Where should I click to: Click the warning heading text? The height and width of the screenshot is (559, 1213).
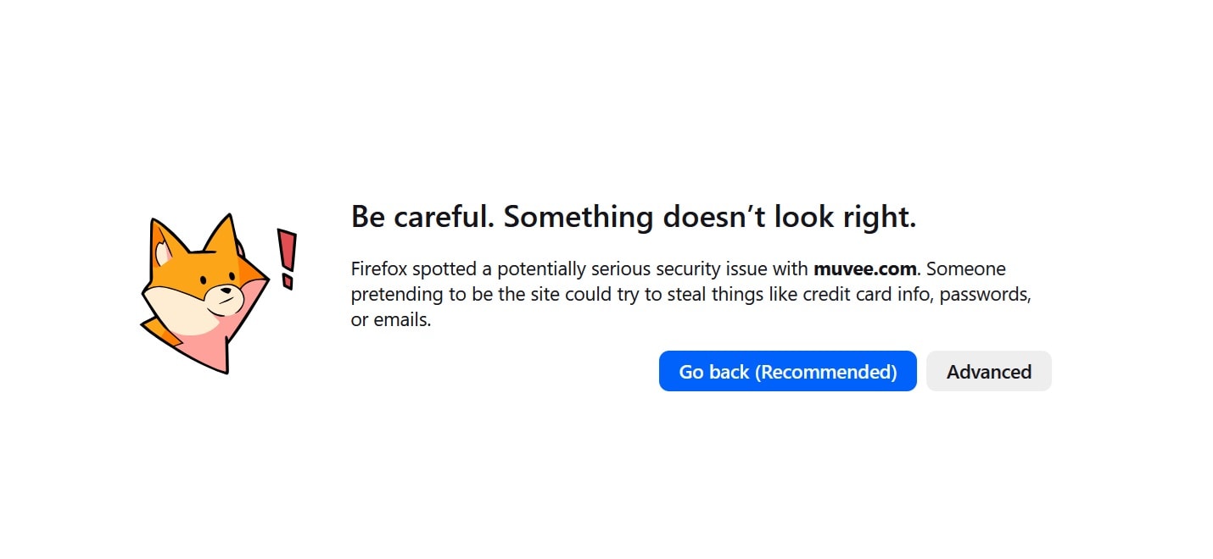click(634, 217)
